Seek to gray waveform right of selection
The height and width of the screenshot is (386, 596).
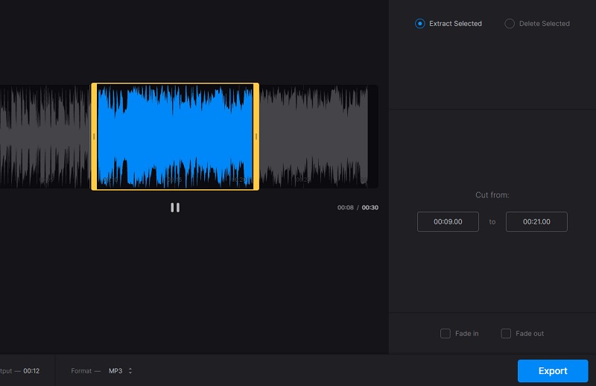313,136
